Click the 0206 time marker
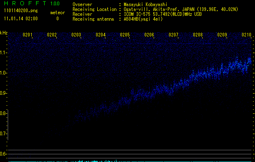 pos(149,35)
